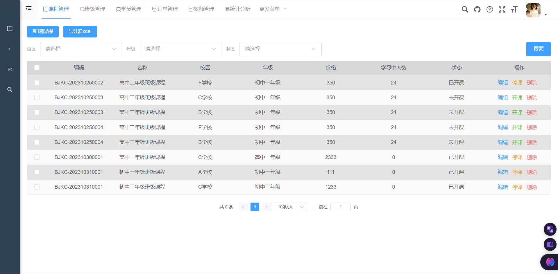Image resolution: width=558 pixels, height=274 pixels.
Task: Open the GitHub icon in the header
Action: [477, 10]
